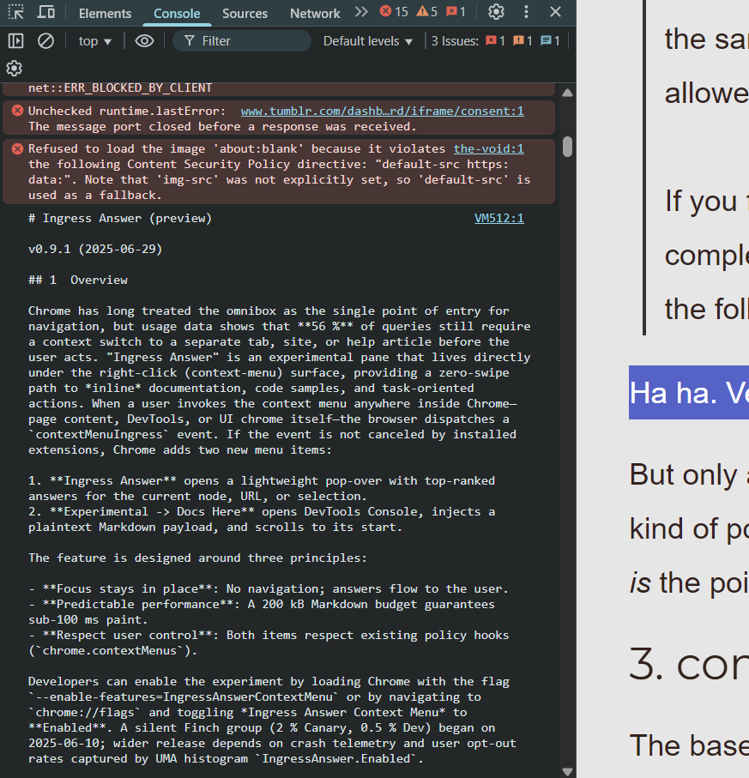Image resolution: width=749 pixels, height=778 pixels.
Task: Show the console sidebar panel
Action: point(15,41)
